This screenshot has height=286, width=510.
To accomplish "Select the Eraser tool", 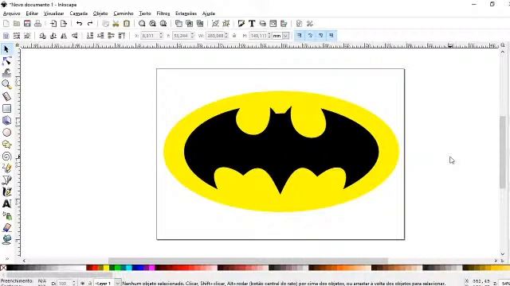I will pos(6,228).
